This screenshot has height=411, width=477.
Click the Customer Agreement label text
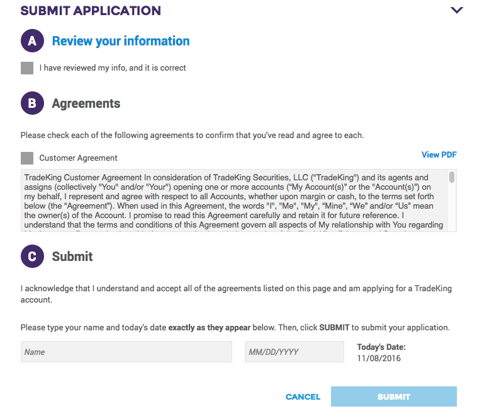point(78,158)
